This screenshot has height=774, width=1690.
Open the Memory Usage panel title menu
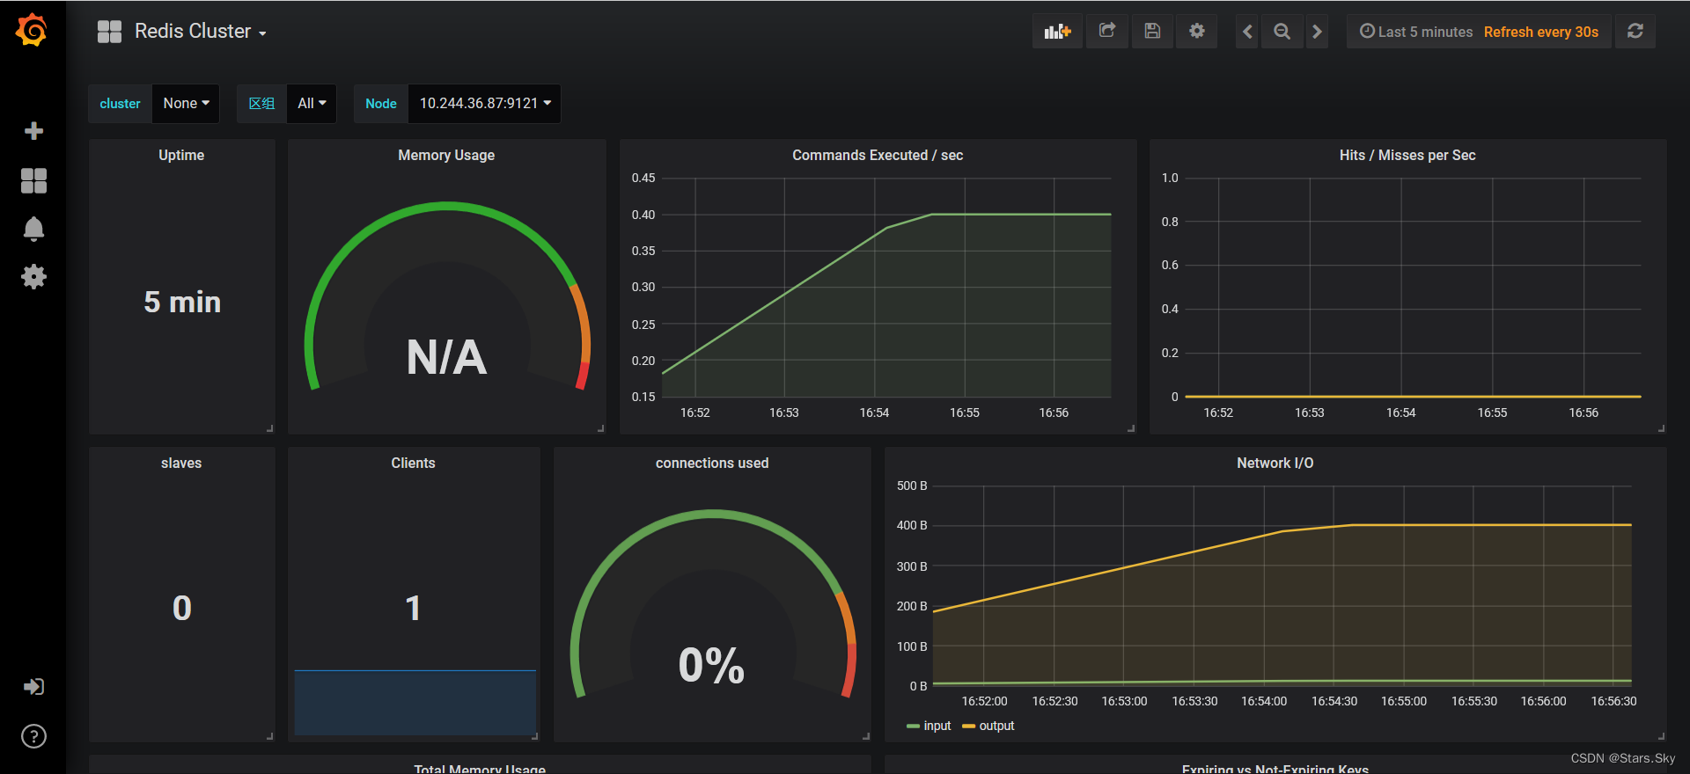[446, 155]
